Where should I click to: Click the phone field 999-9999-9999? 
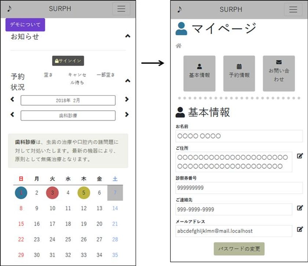point(234,209)
